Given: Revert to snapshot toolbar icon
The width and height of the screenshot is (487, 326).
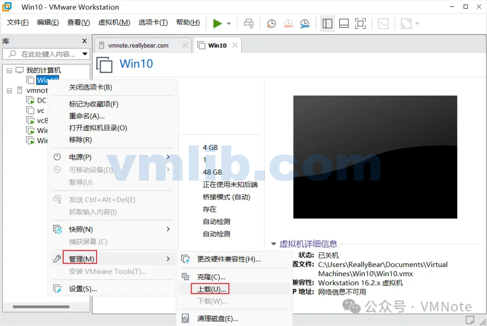Looking at the screenshot, I should pos(288,24).
